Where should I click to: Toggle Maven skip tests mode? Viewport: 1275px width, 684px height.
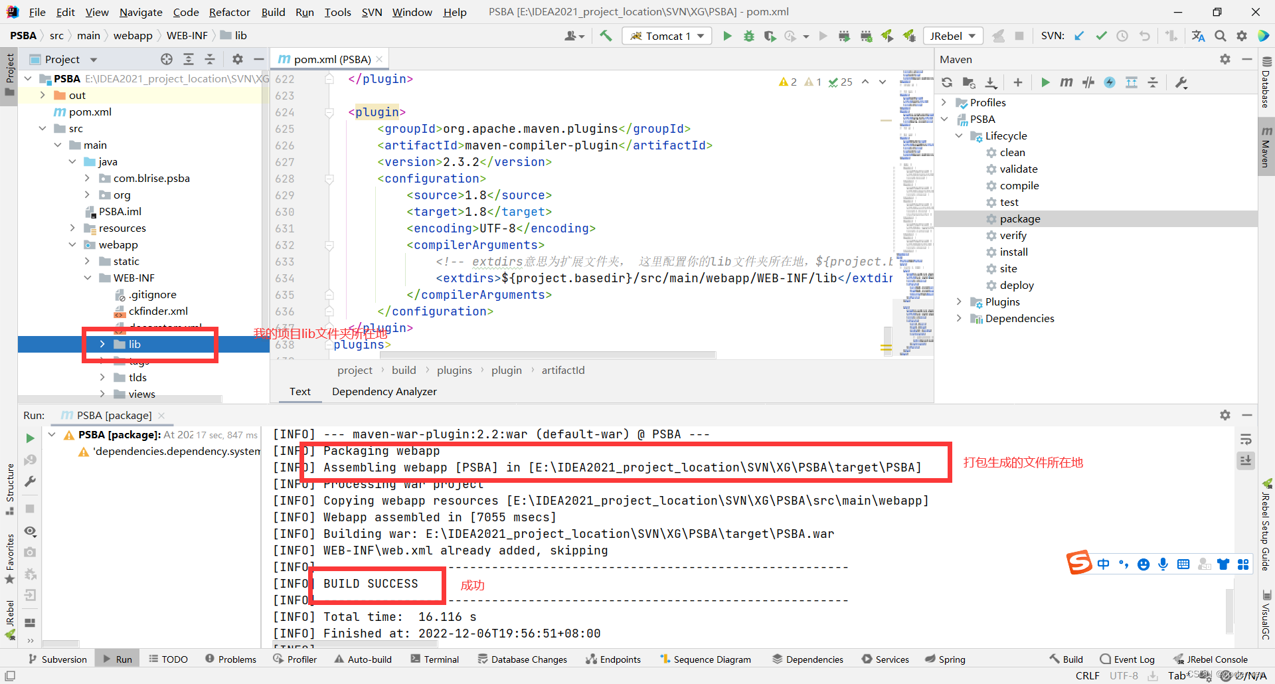click(1110, 82)
